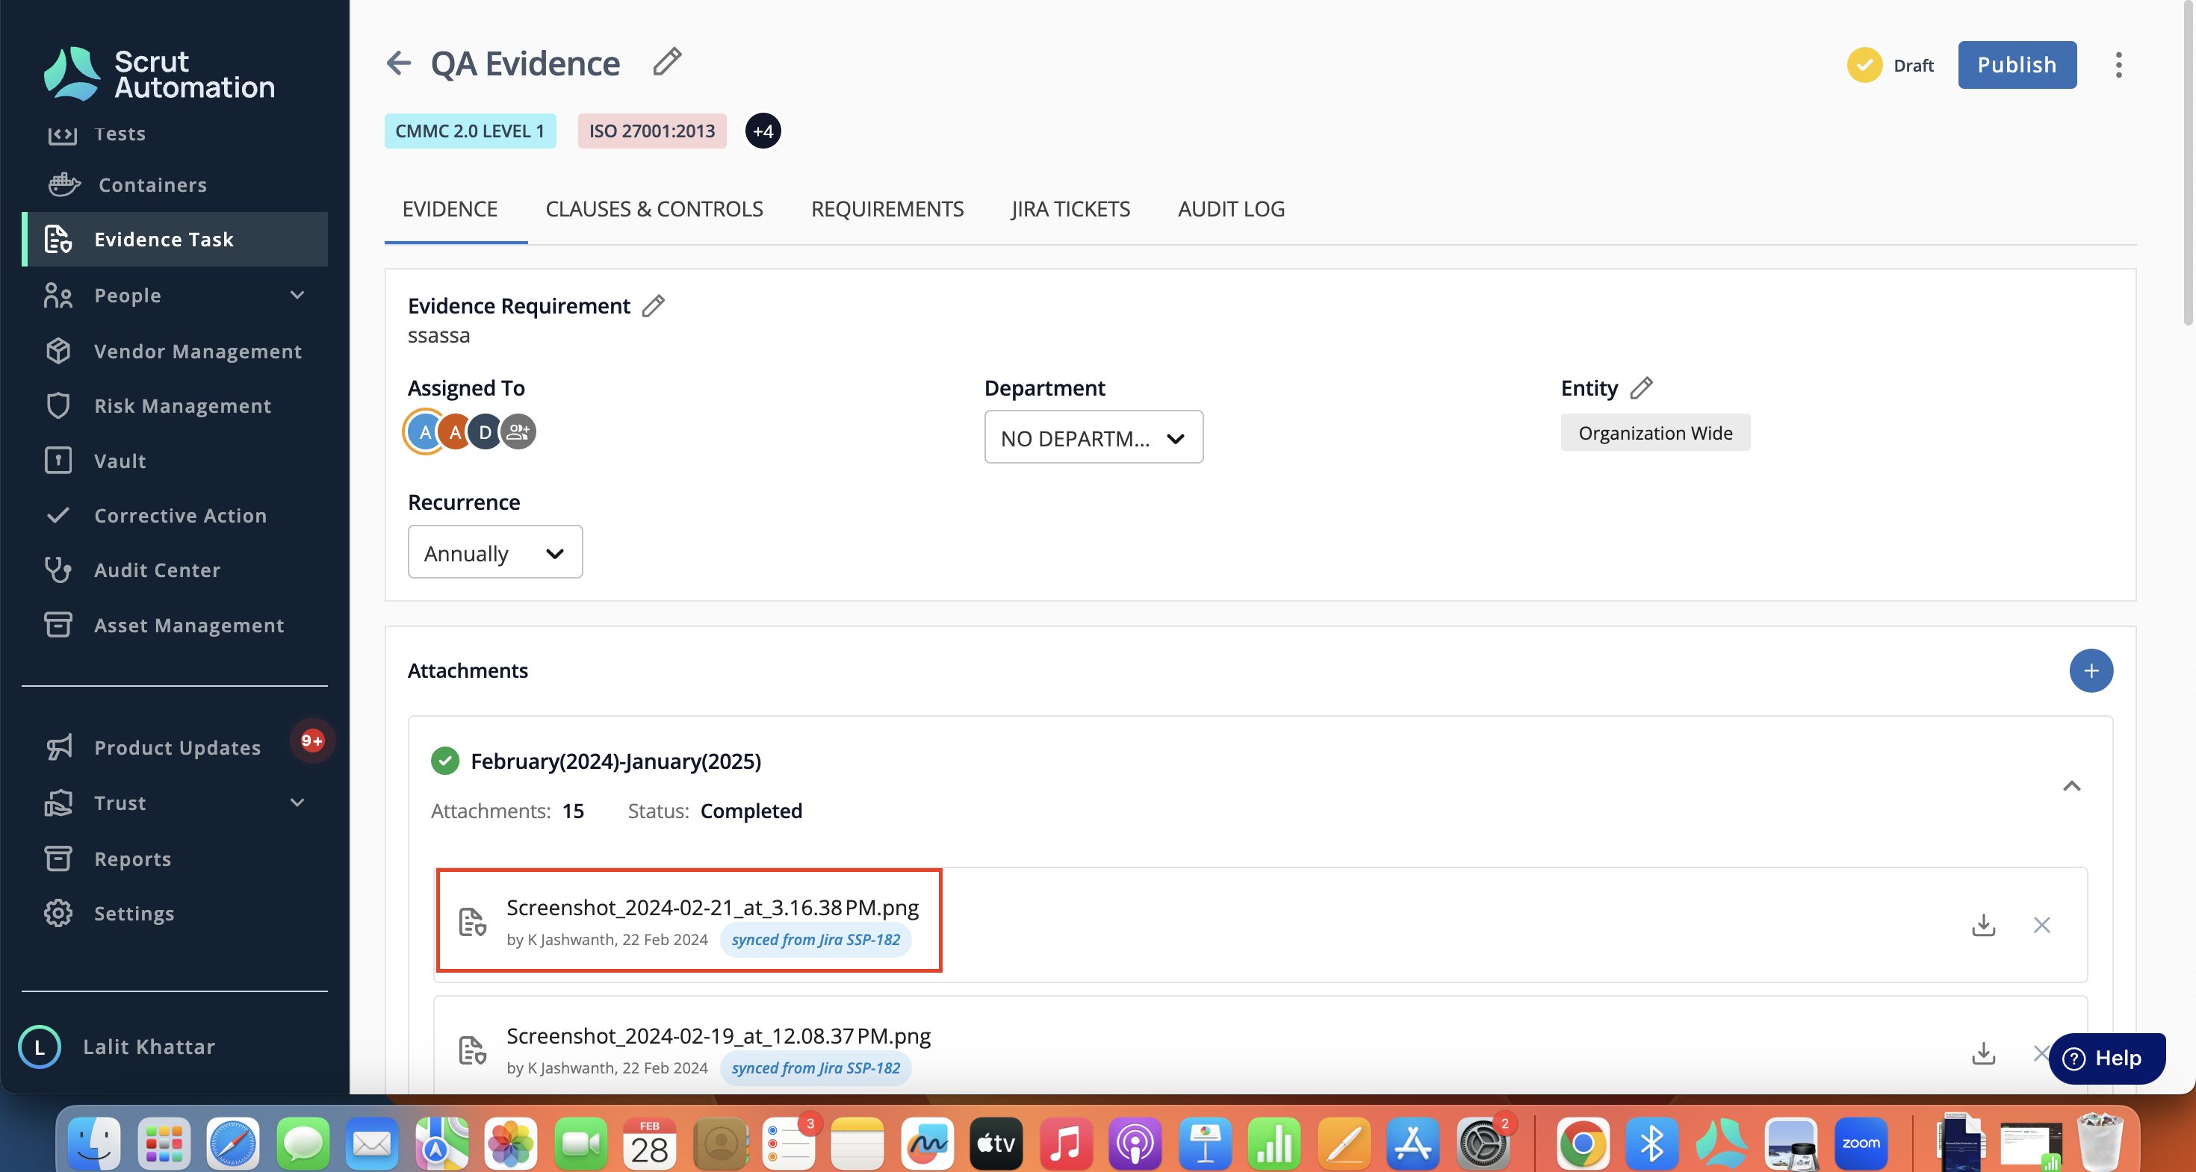Add an assignee with the add-people icon
The height and width of the screenshot is (1172, 2196).
[518, 431]
